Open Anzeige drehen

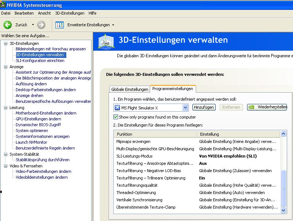tap(30, 96)
